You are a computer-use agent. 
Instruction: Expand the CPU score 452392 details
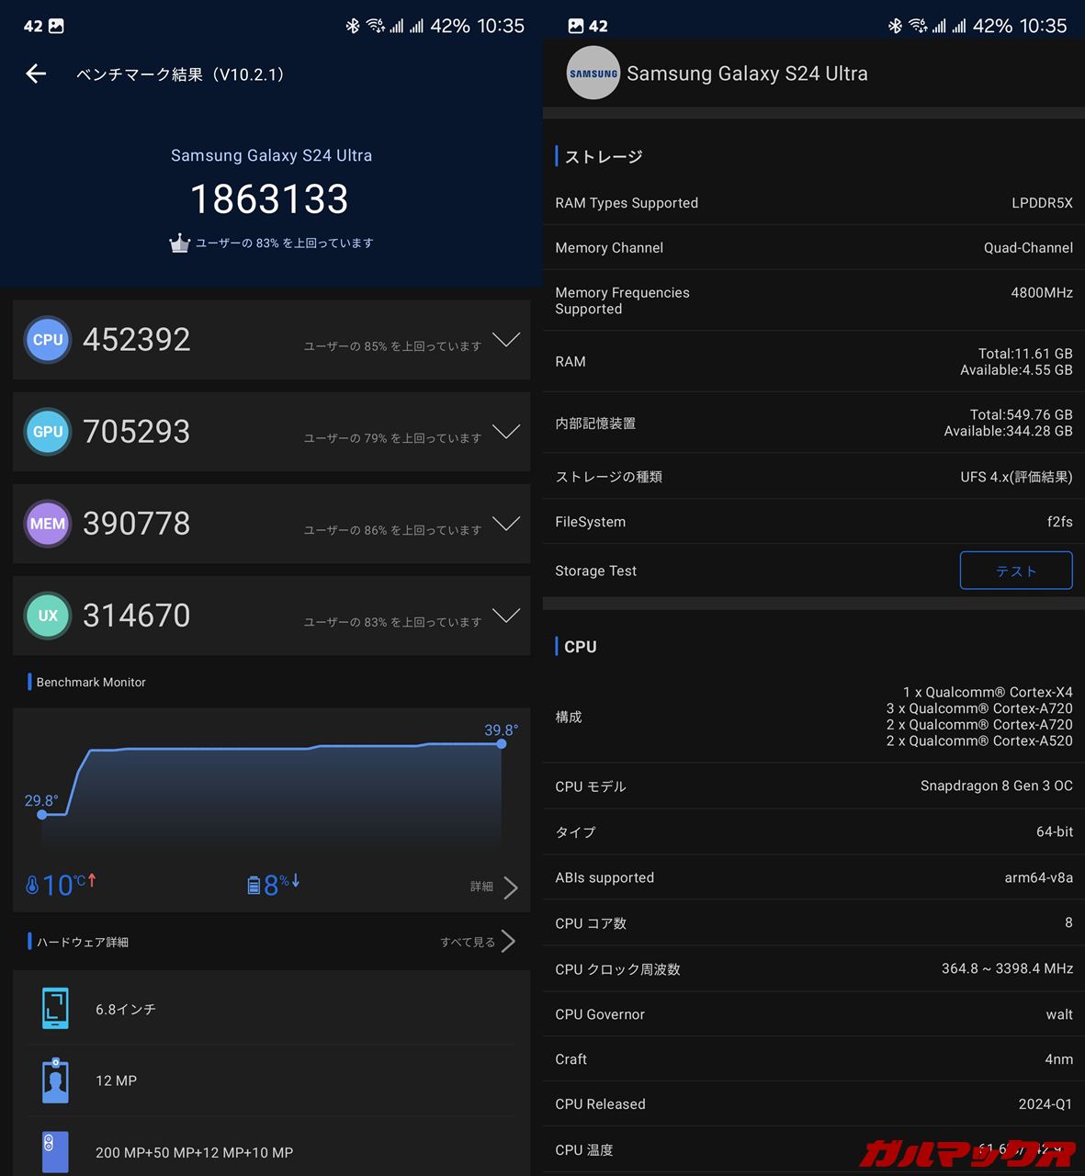coord(506,340)
